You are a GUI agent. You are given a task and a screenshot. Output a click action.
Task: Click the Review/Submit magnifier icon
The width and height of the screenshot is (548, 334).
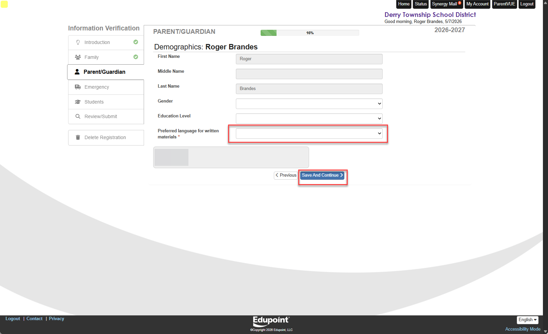coord(78,116)
